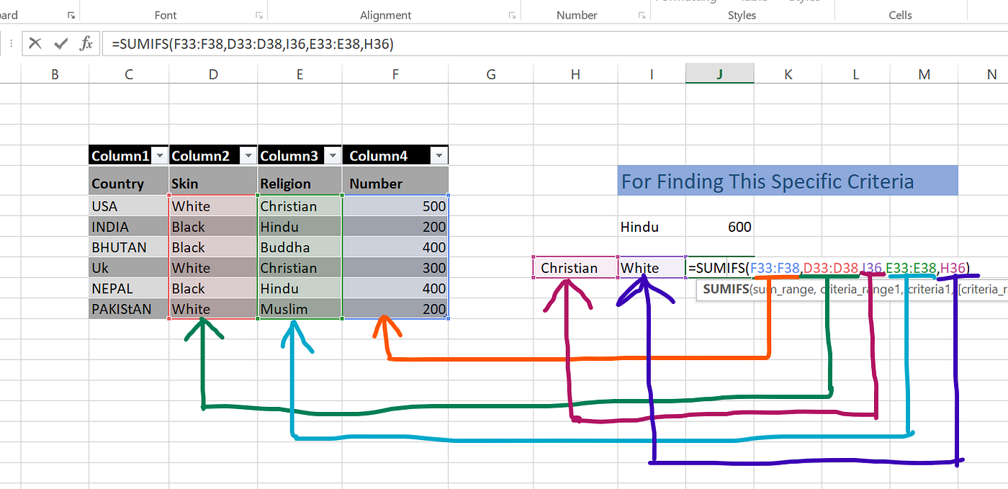Cancel the formula using the X icon
Screen dimensions: 1008x489
[35, 43]
